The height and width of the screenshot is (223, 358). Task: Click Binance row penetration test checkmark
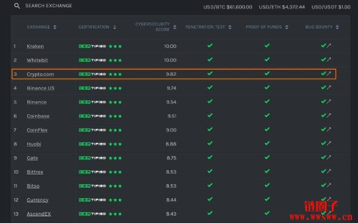210,101
